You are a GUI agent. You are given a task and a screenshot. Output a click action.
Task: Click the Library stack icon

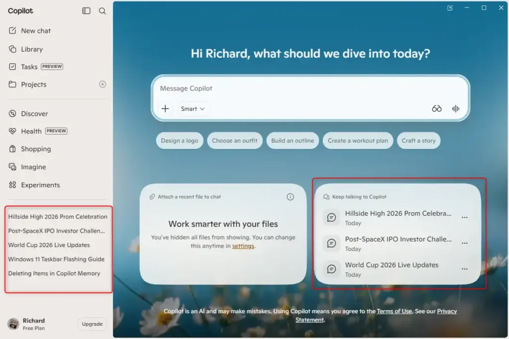pos(12,49)
